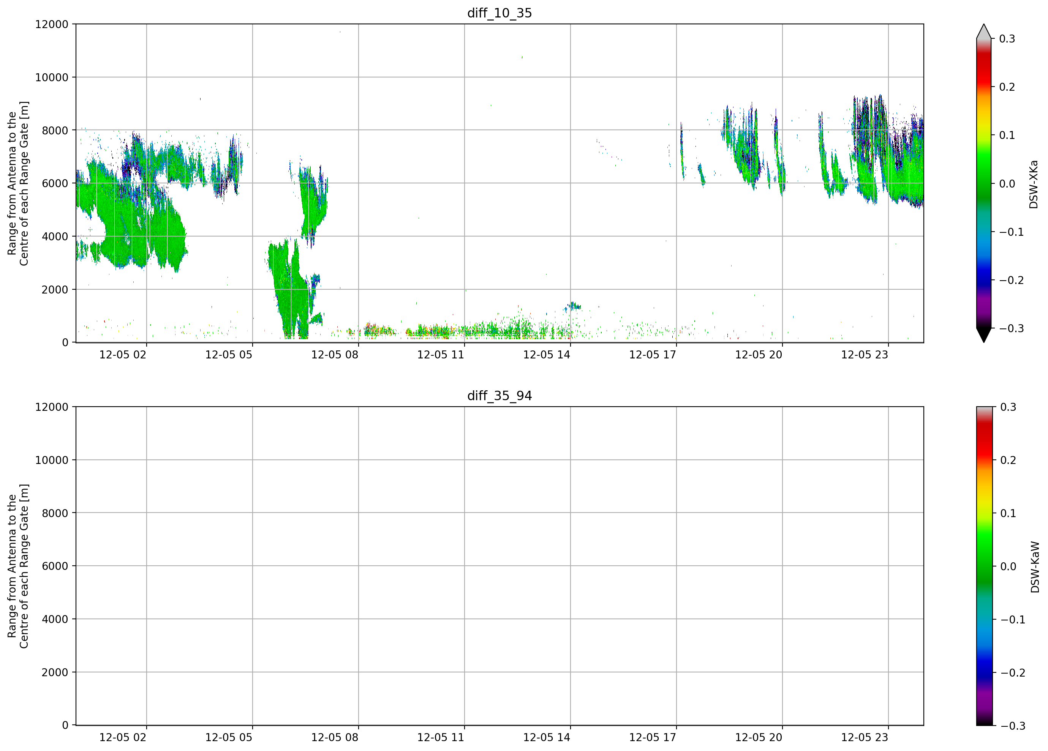Click the diff_10_35 plot title

point(499,13)
